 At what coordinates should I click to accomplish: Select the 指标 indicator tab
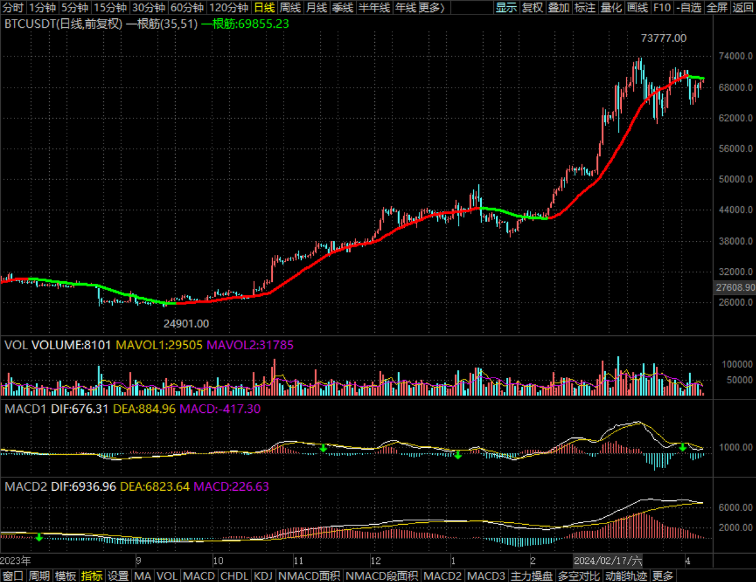[x=93, y=576]
